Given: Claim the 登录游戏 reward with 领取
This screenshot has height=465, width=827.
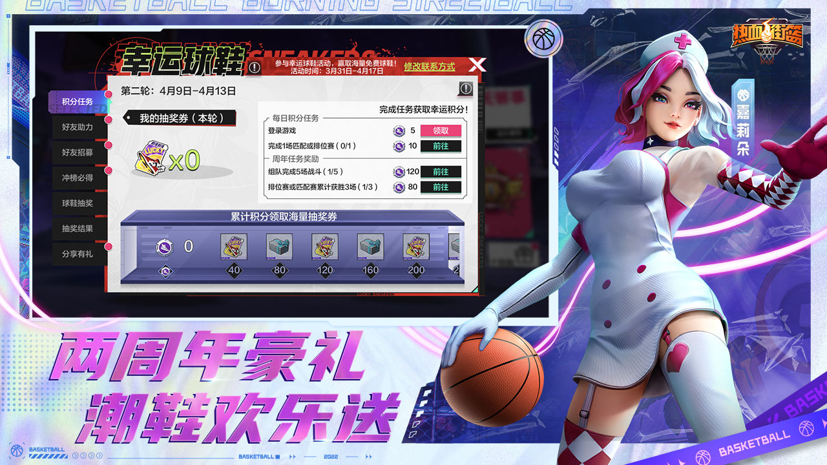Looking at the screenshot, I should [x=442, y=130].
